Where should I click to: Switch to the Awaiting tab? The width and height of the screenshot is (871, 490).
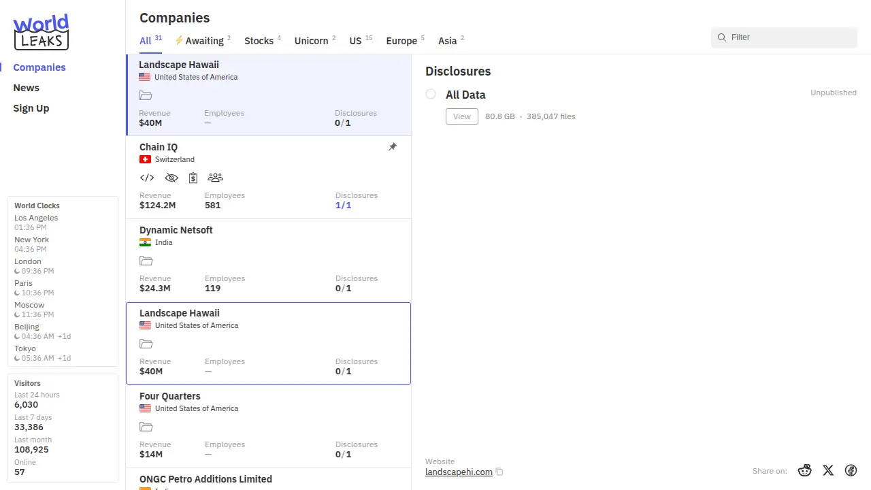point(203,41)
